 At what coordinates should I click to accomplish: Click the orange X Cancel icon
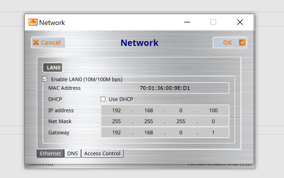click(36, 43)
